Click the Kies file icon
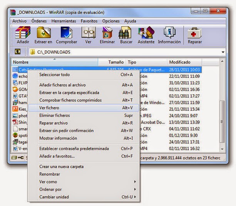This screenshot has height=206, width=236. [15, 109]
